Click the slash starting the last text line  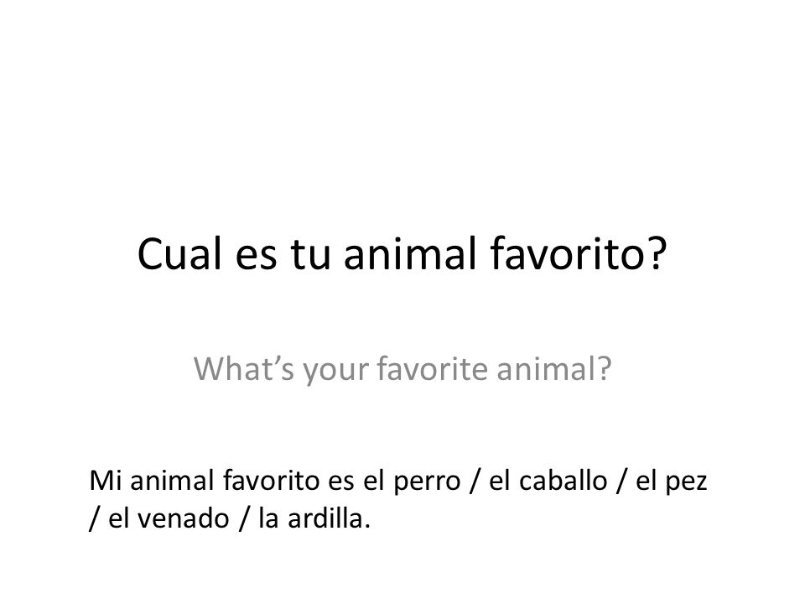(94, 519)
